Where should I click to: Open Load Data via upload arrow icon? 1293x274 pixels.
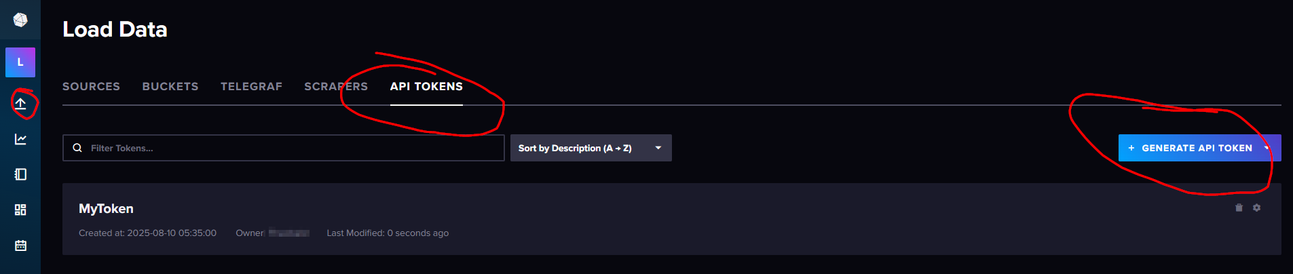tap(20, 103)
